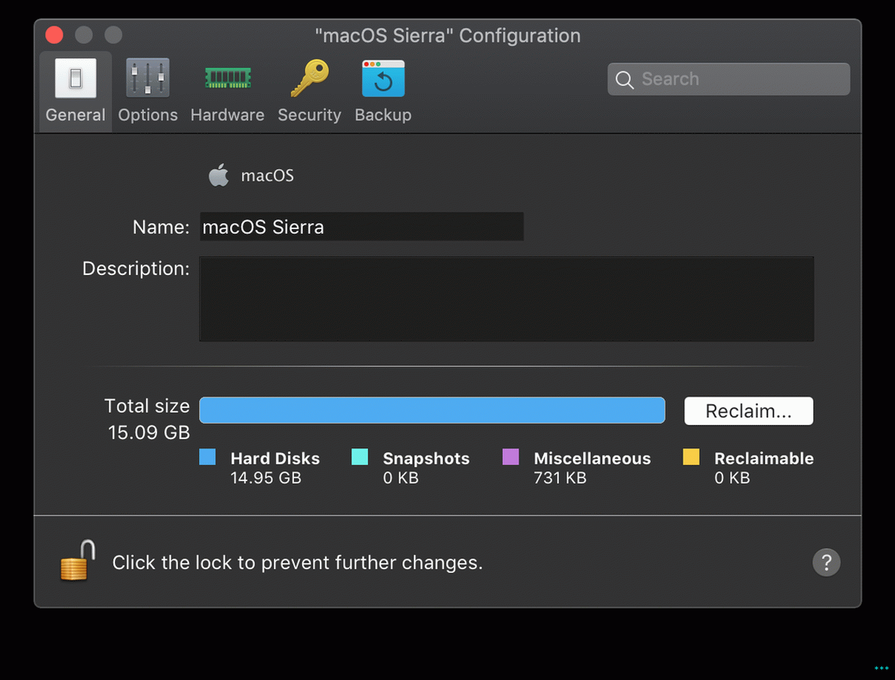Click the Description text area
This screenshot has height=680, width=895.
point(506,299)
